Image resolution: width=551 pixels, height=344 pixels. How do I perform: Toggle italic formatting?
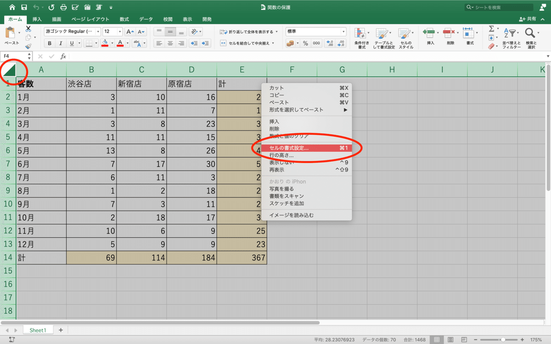61,44
